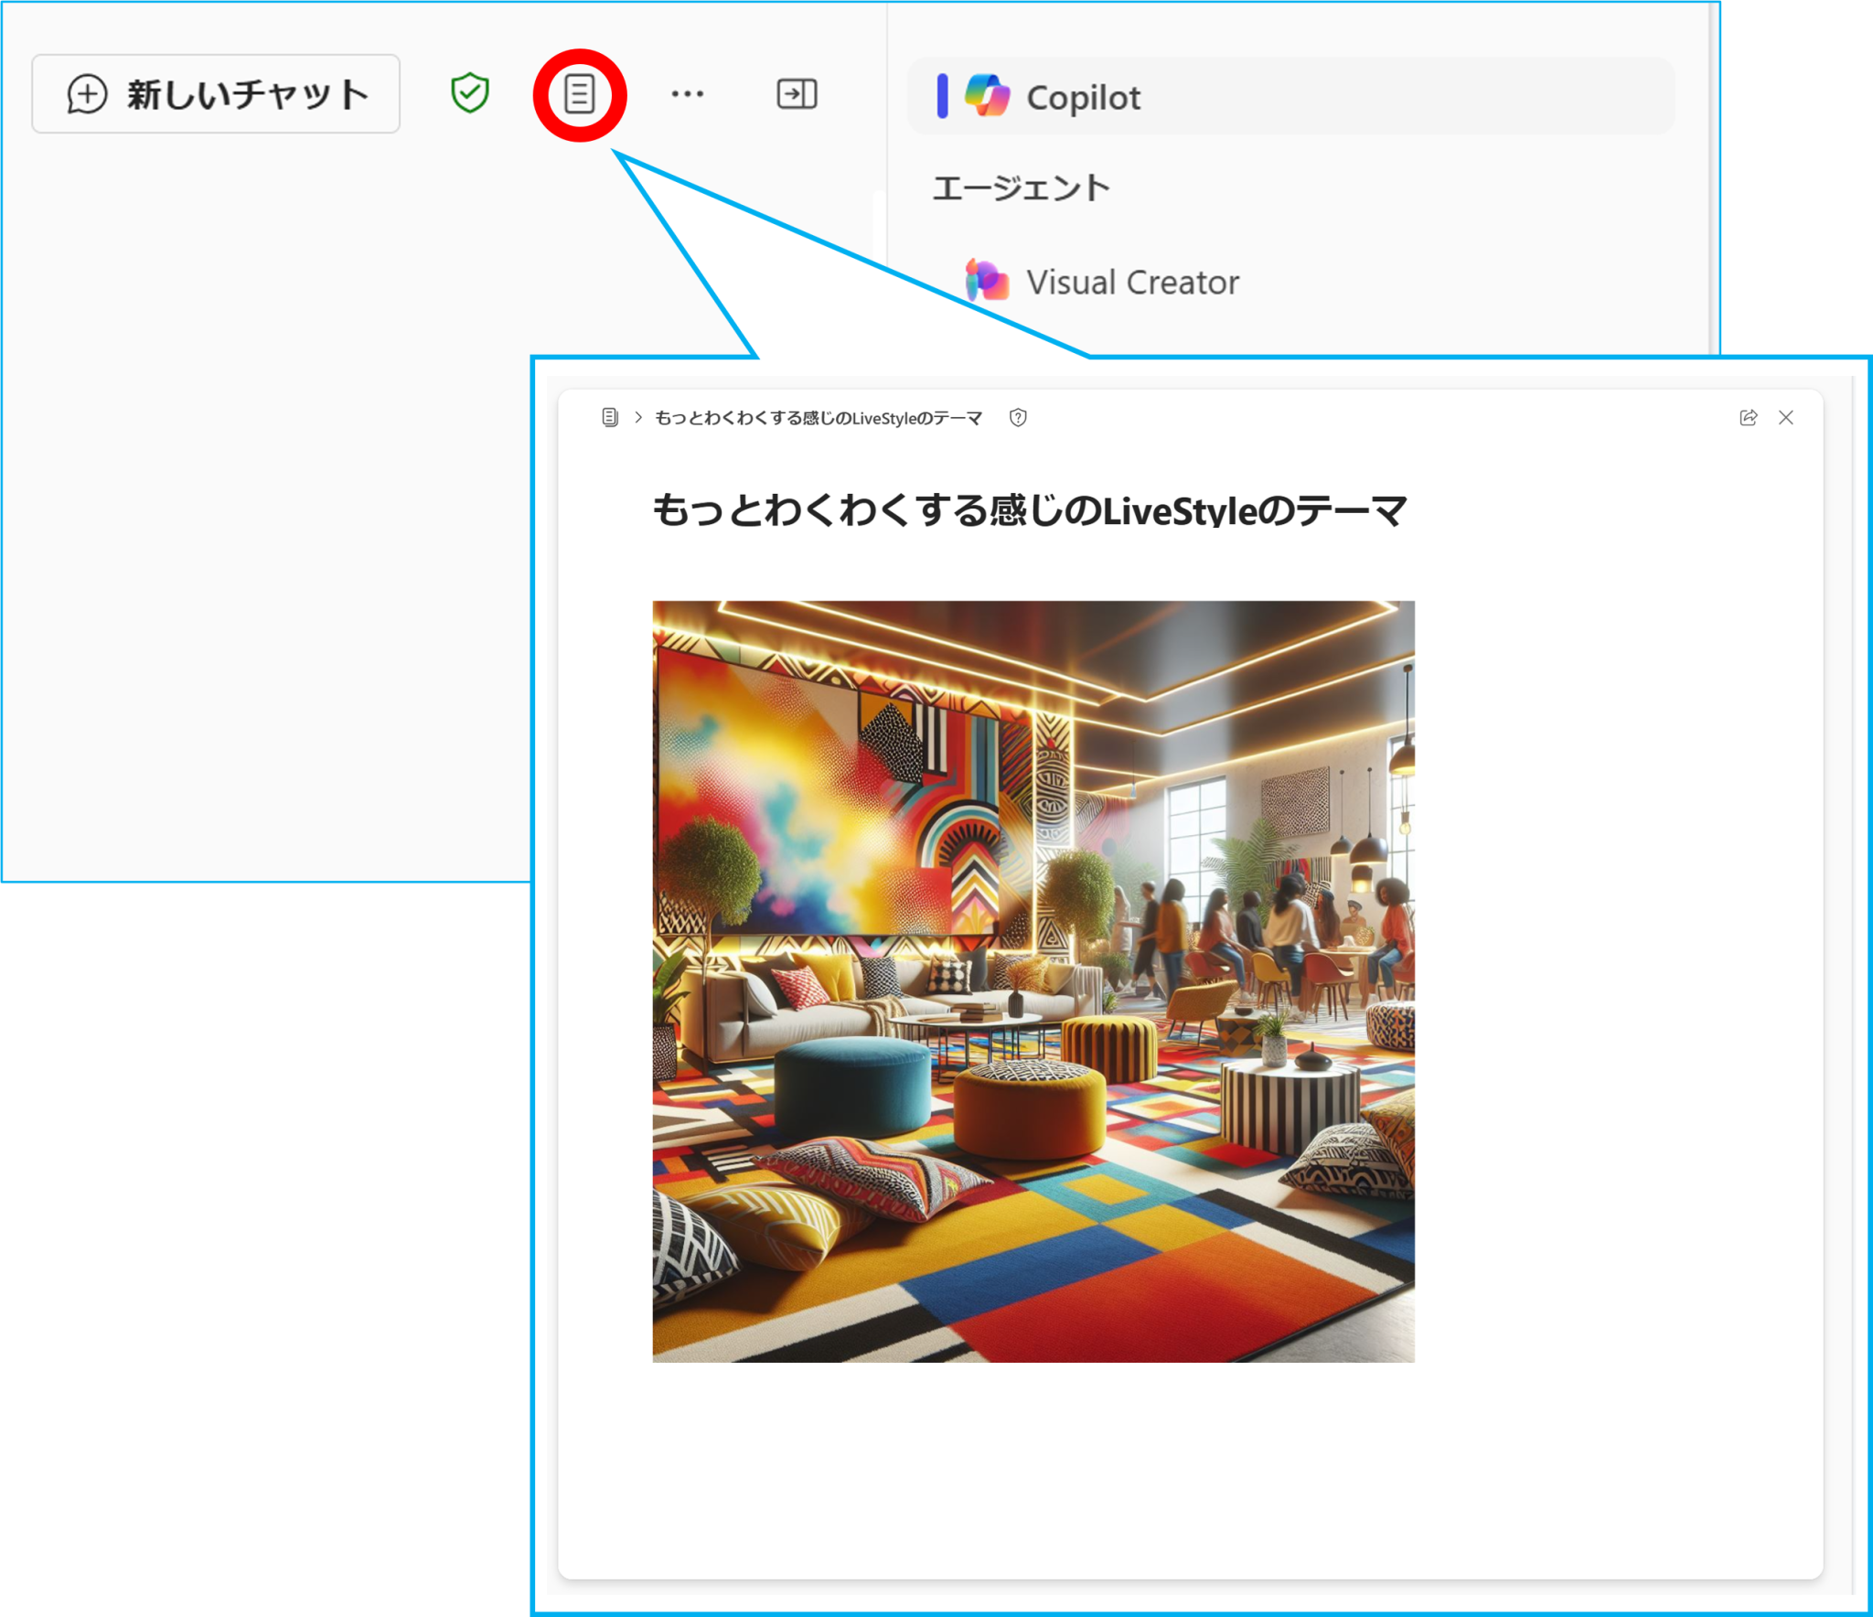
Task: Open the help question mark icon
Action: tap(1018, 418)
